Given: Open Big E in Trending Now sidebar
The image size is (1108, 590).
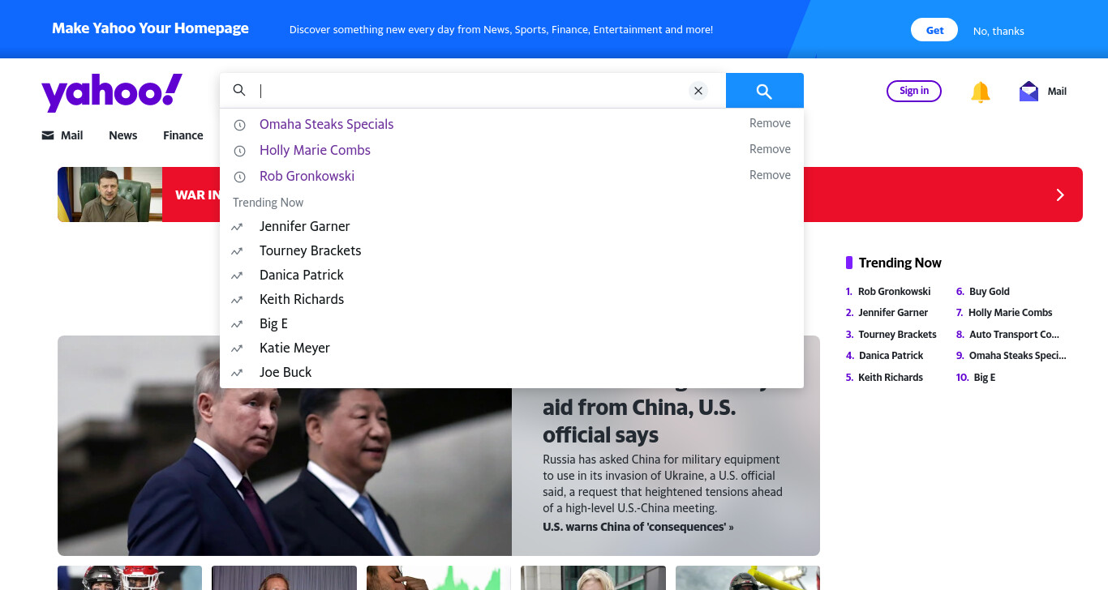Looking at the screenshot, I should 985,377.
